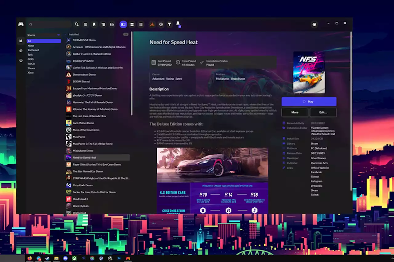Image resolution: width=394 pixels, height=262 pixels.
Task: Open the Ghost Games developer link
Action: coord(318,158)
